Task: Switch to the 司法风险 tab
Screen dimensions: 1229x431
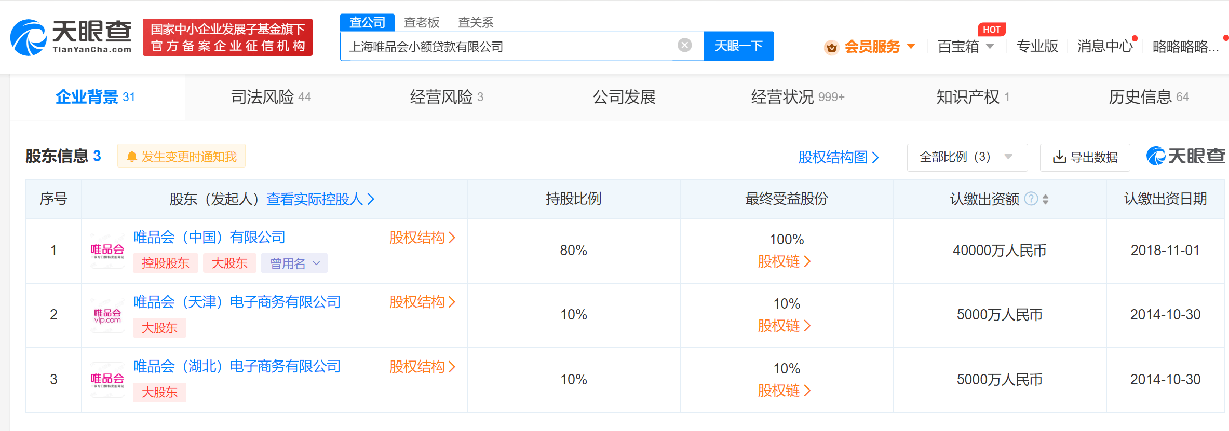Action: tap(271, 97)
